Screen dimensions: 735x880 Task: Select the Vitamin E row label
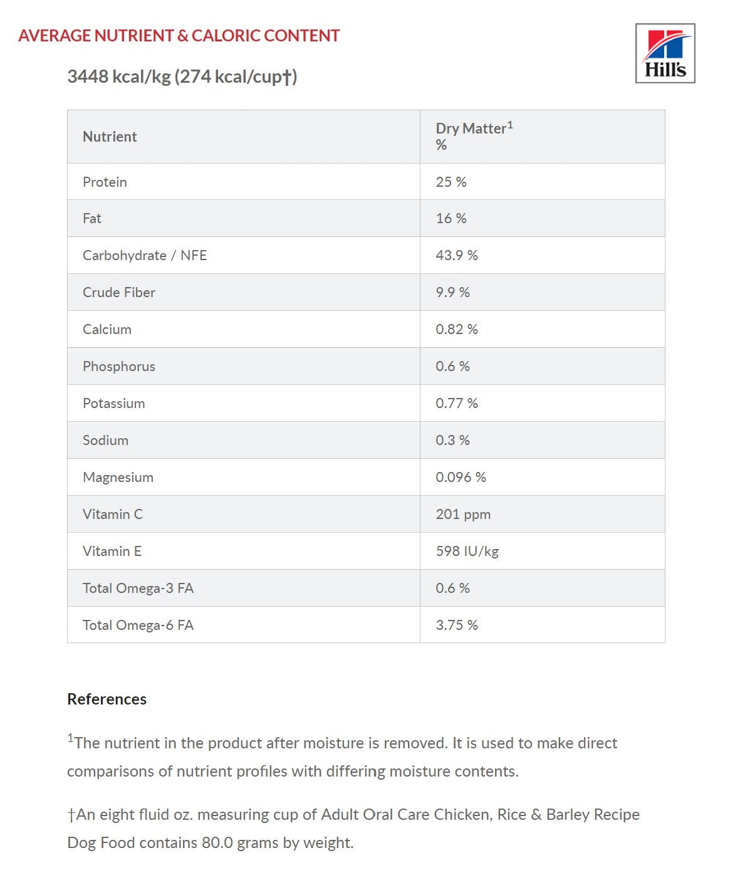112,551
